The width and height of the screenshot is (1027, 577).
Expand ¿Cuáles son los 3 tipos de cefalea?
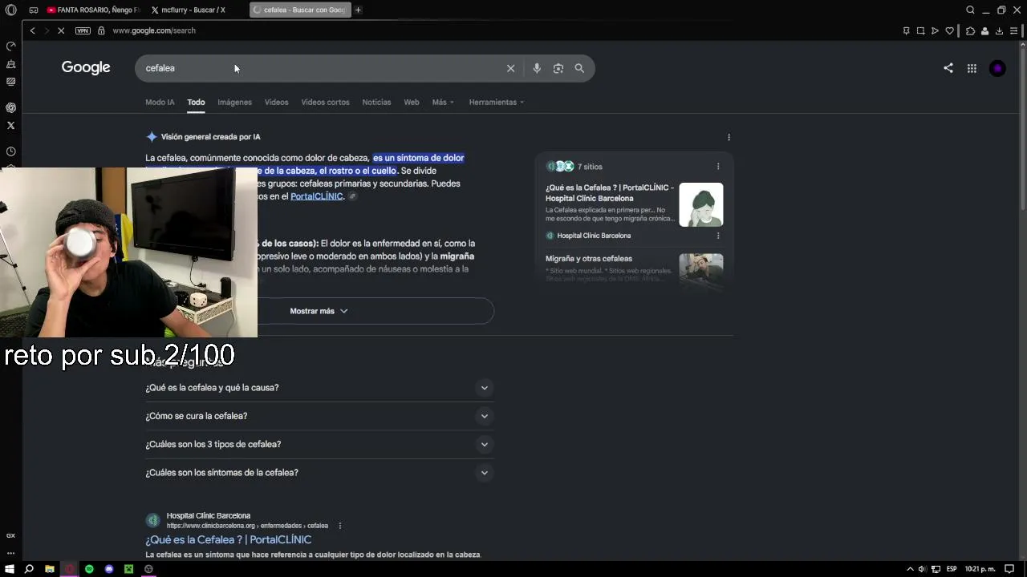[319, 444]
